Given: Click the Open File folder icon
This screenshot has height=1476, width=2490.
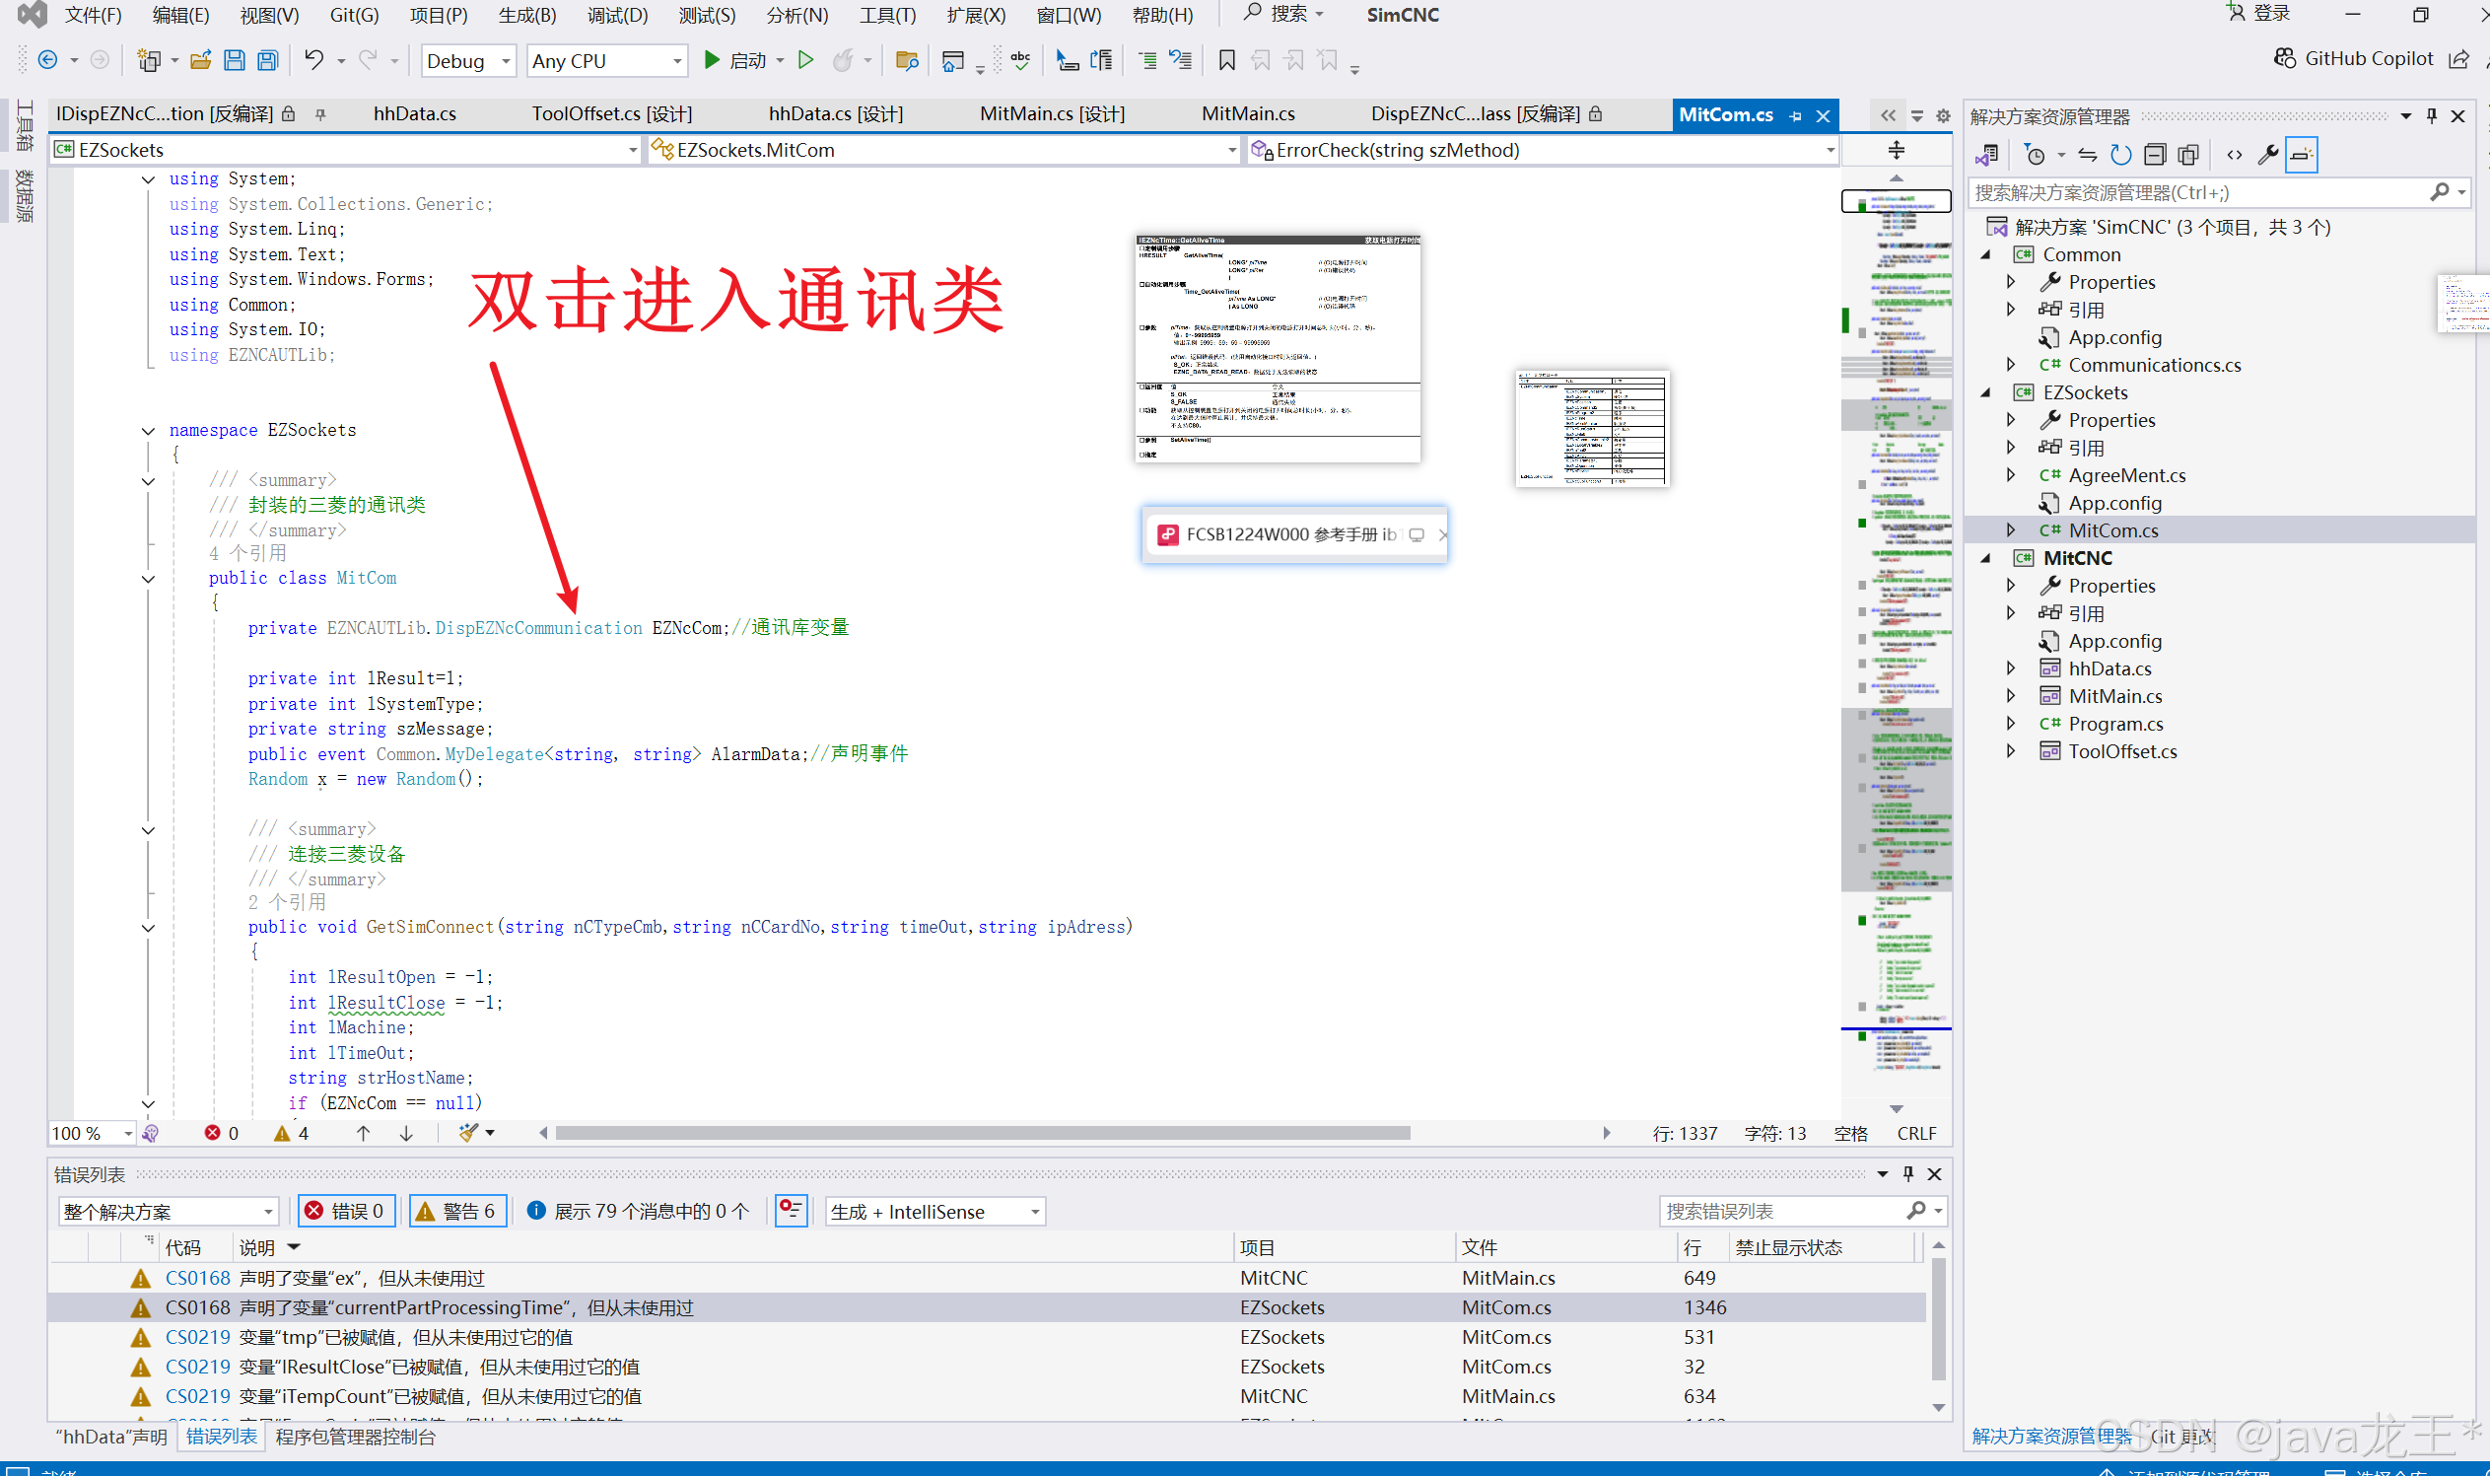Looking at the screenshot, I should tap(200, 61).
